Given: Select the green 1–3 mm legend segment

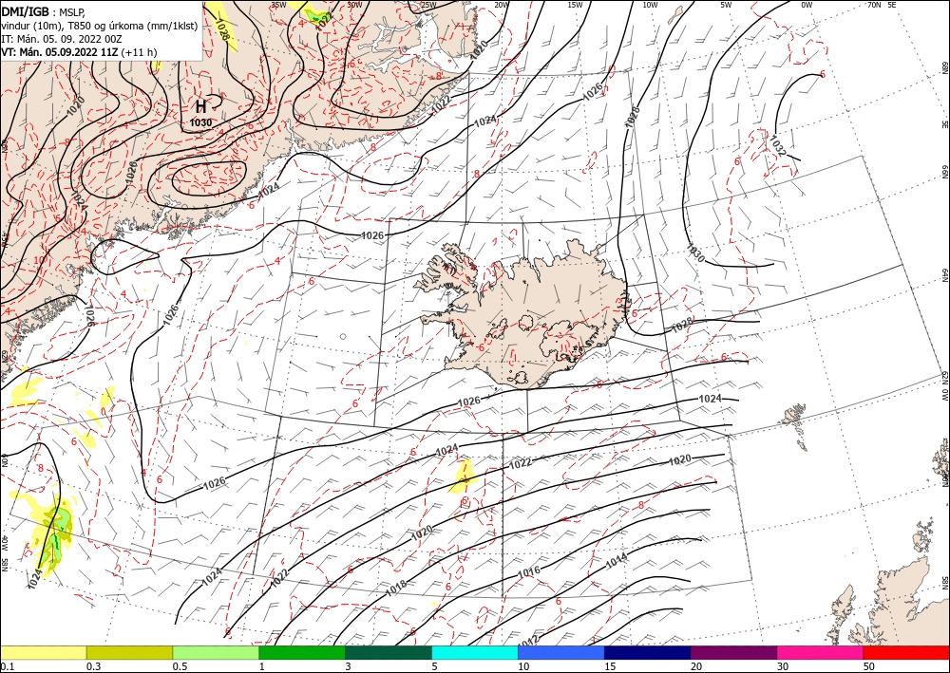Looking at the screenshot, I should [x=302, y=652].
